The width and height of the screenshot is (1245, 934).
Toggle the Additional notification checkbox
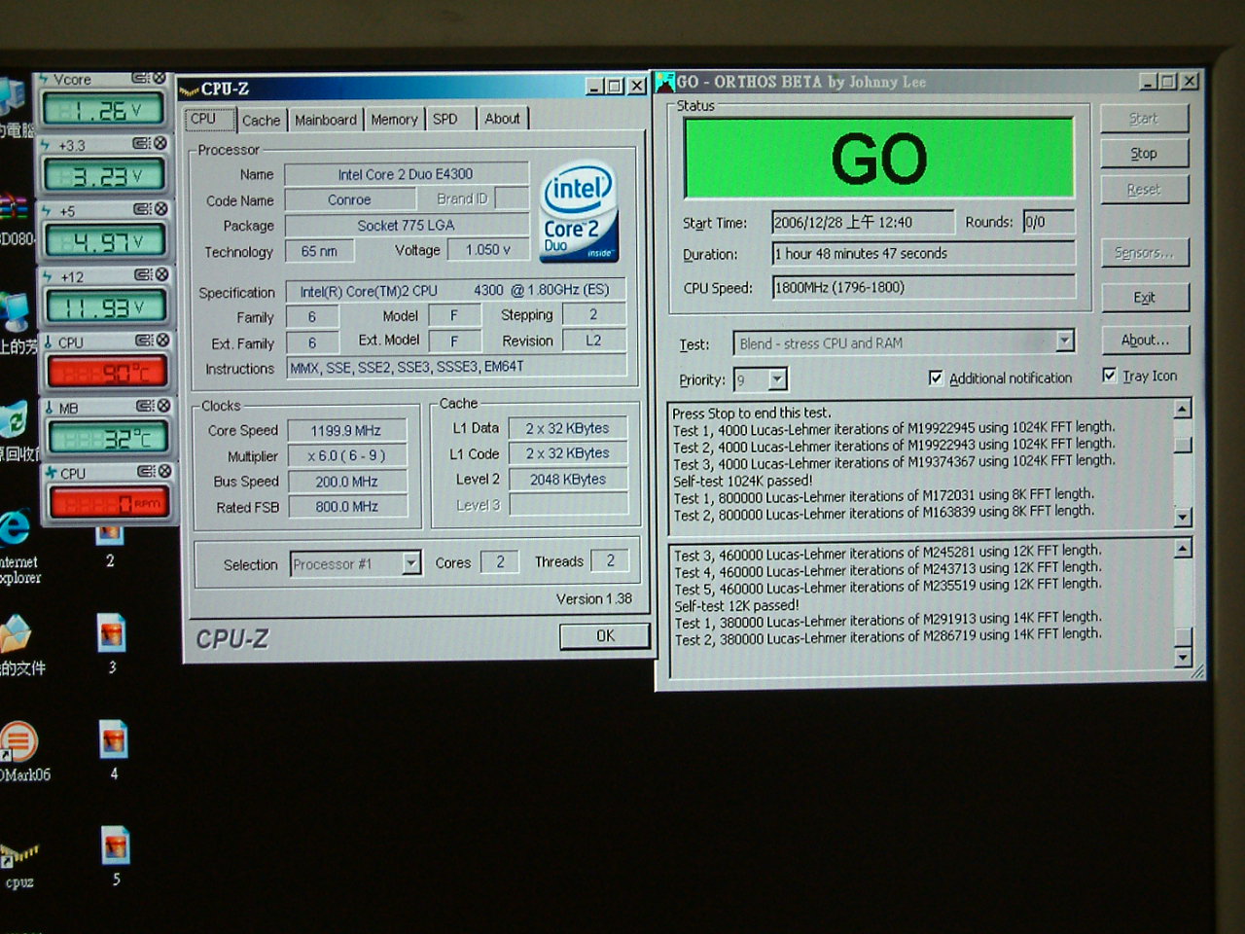[936, 377]
